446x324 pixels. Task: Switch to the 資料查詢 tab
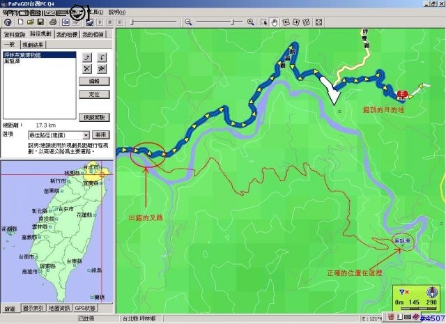coord(15,34)
